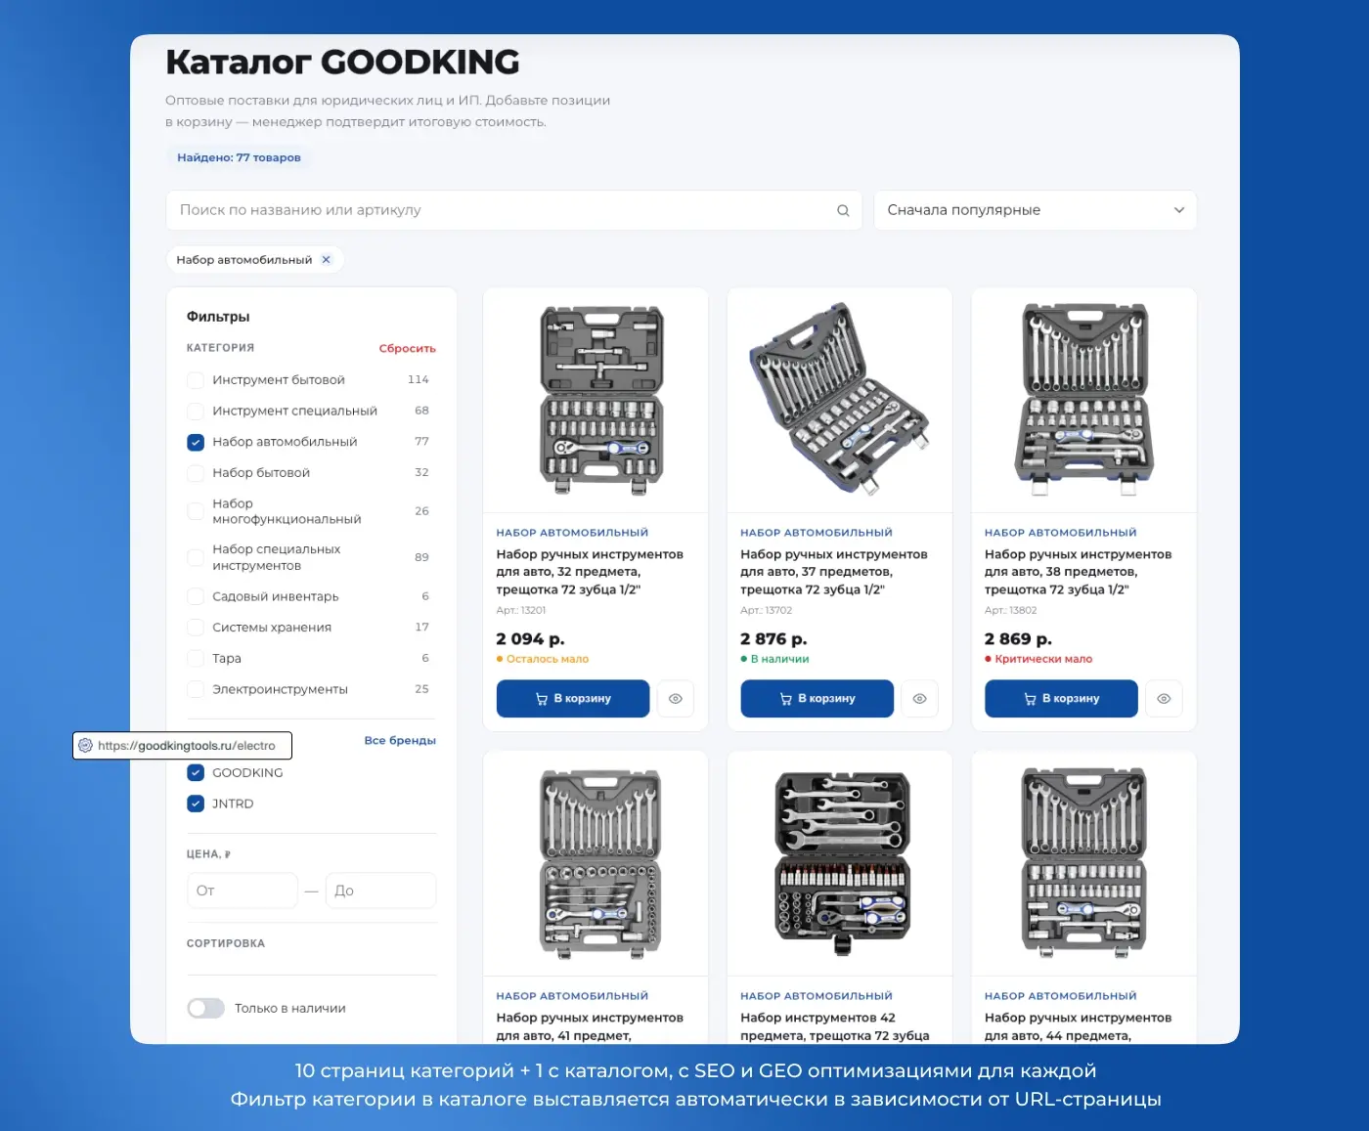Screen dimensions: 1369x1131
Task: Click the price 'До' input field
Action: coord(380,891)
